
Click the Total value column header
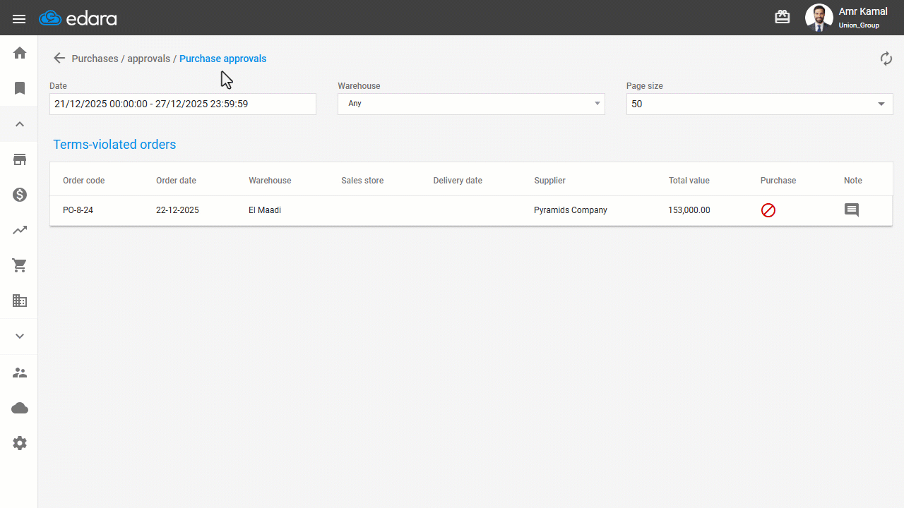point(689,181)
